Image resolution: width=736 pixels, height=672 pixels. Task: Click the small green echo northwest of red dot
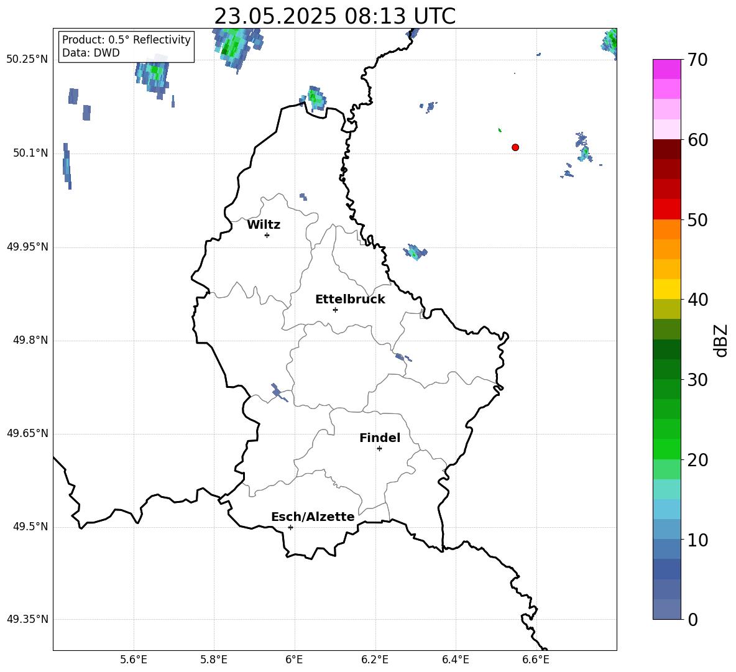[x=500, y=129]
